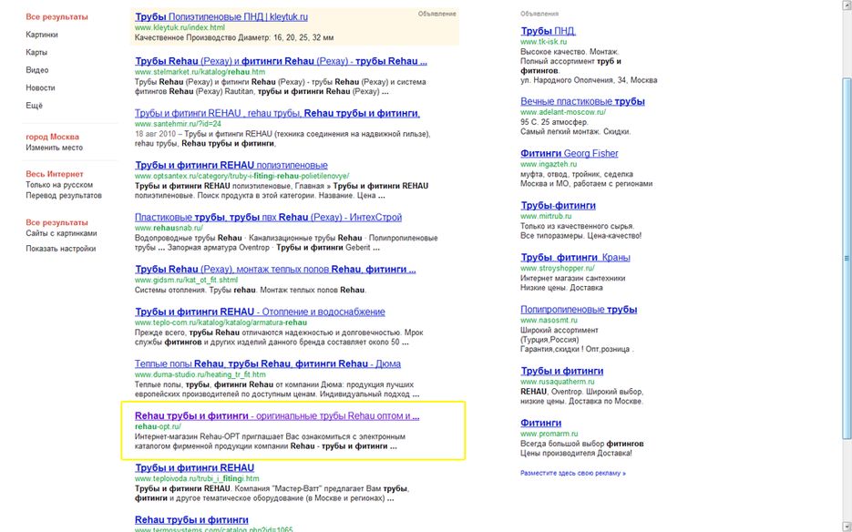Open Rehau трубы и фитинги оригинальные трубы result
852x532 pixels.
277,415
